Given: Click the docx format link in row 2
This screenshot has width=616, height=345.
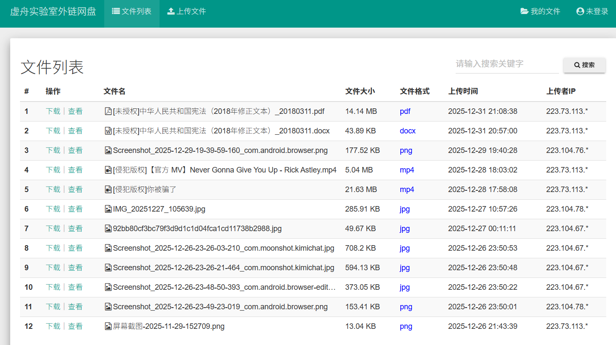Looking at the screenshot, I should click(x=408, y=131).
